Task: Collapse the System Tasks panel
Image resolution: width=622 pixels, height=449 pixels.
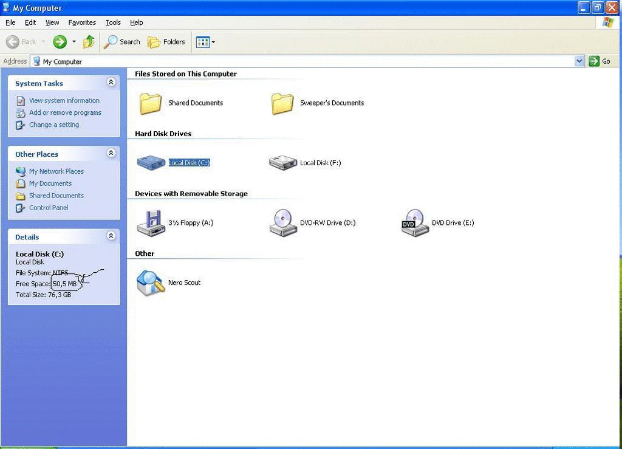Action: [x=111, y=83]
